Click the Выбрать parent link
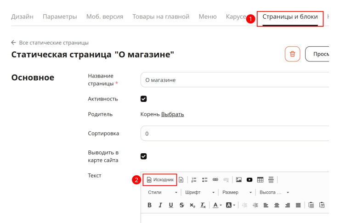The width and height of the screenshot is (340, 223). (x=173, y=114)
